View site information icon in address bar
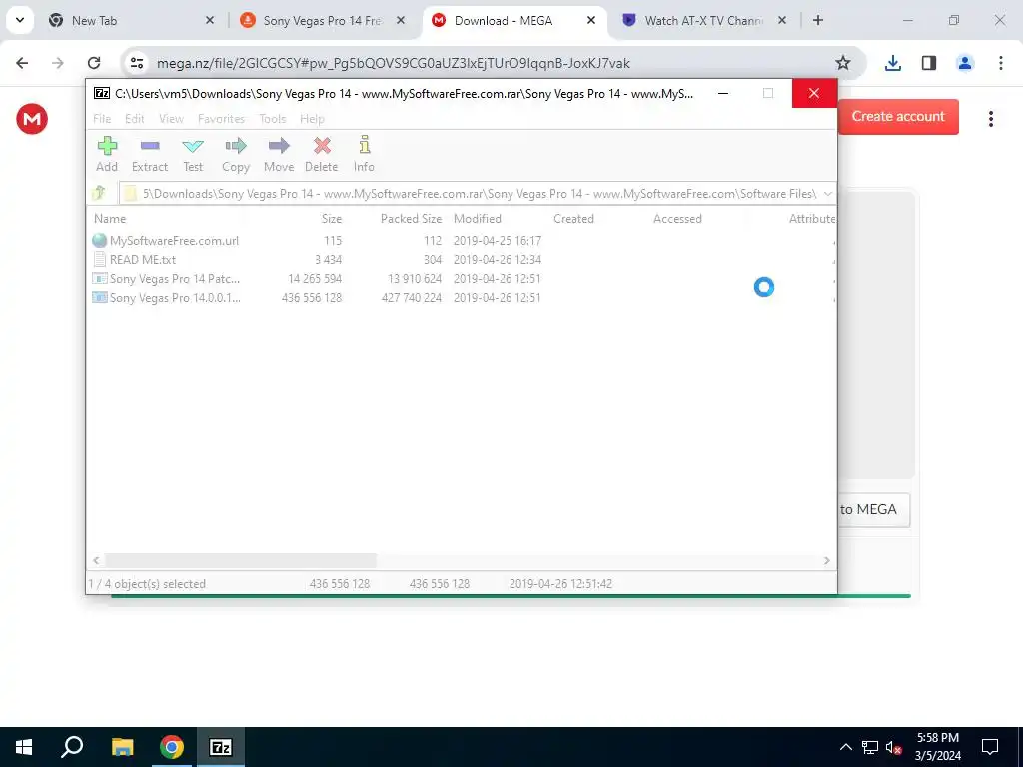Image resolution: width=1023 pixels, height=767 pixels. [136, 63]
